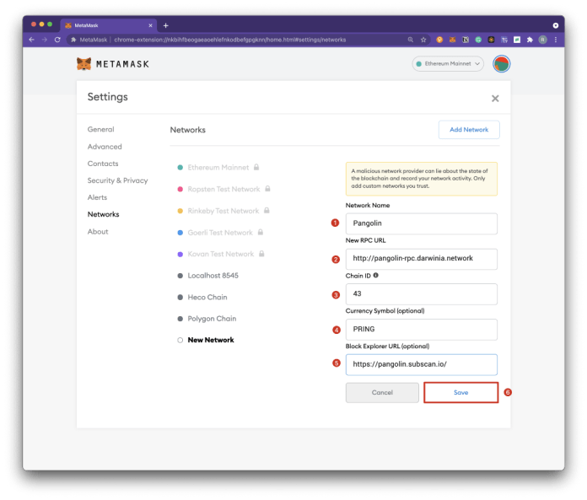Select Kovan Test Network entry

point(220,254)
